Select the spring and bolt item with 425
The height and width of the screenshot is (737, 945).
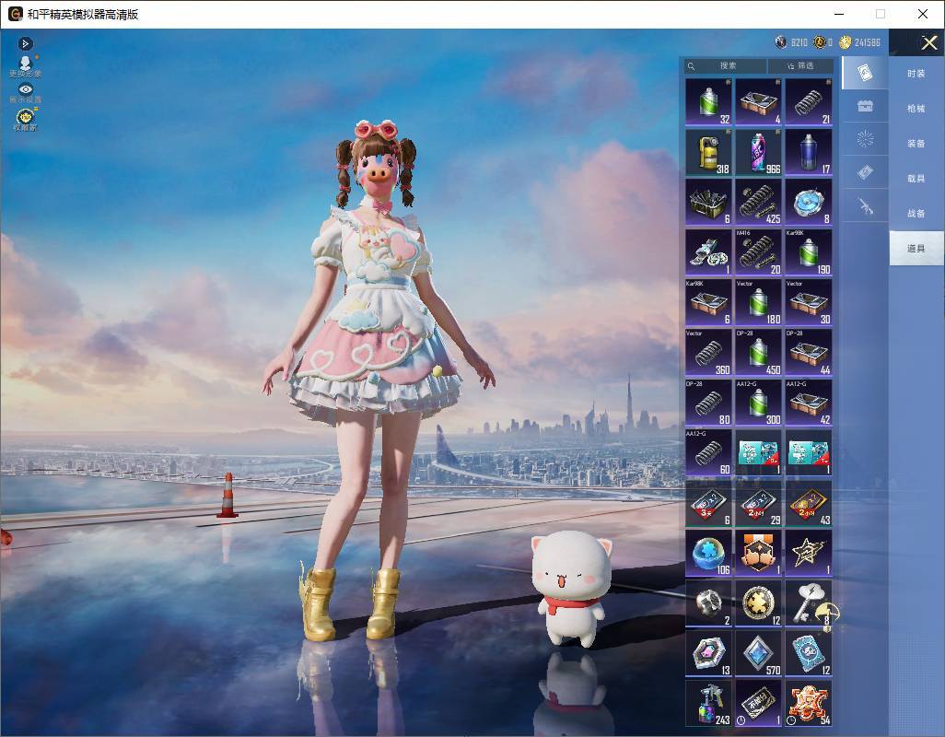tap(759, 202)
